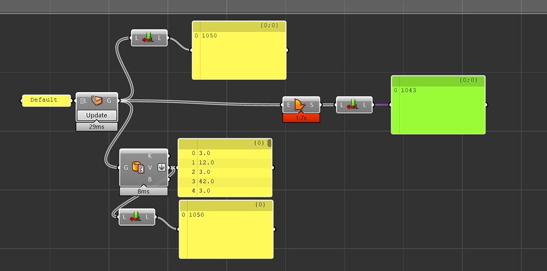Select the green panel showing 1043
Screen dimensions: 547x271
[x=438, y=105]
